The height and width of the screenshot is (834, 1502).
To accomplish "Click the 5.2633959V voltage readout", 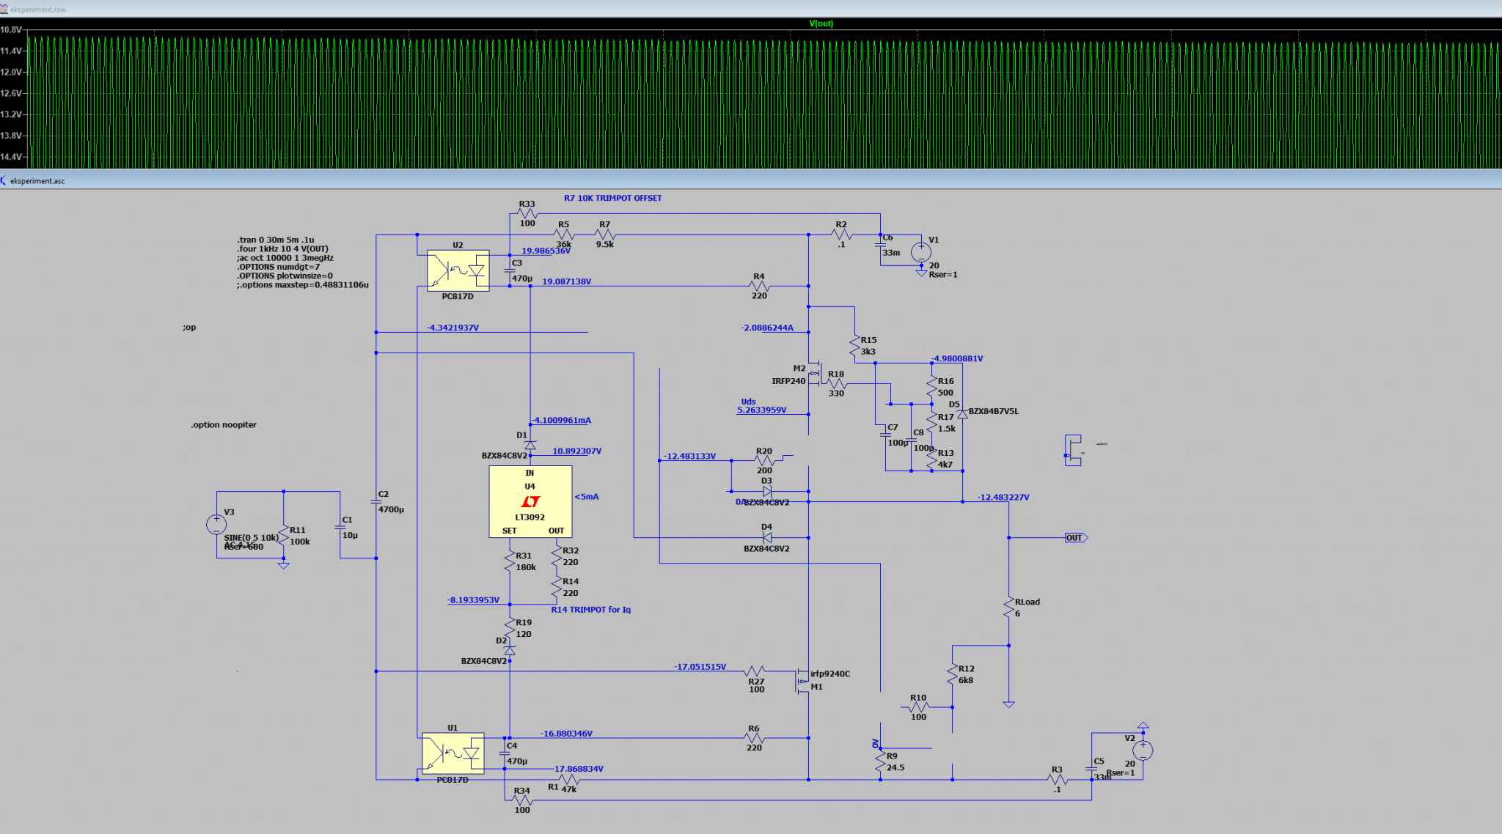I will pos(762,410).
